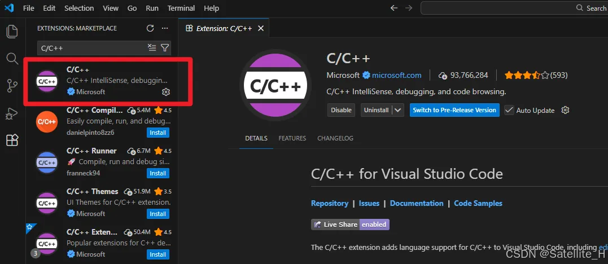Switch to the DETAILS tab
The width and height of the screenshot is (608, 264).
(256, 138)
